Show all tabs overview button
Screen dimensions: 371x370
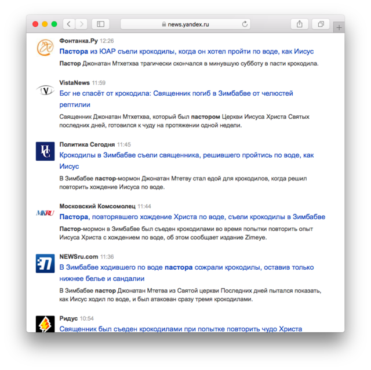[320, 24]
